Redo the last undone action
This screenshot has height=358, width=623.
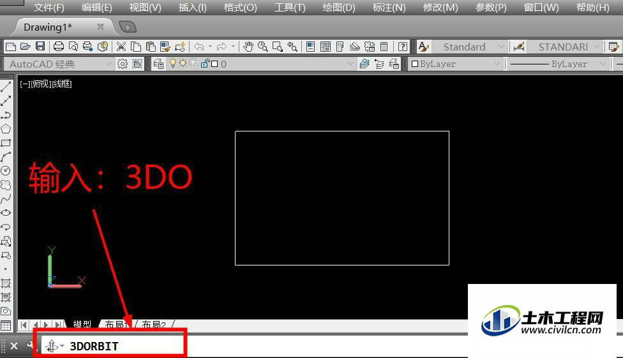tap(221, 47)
